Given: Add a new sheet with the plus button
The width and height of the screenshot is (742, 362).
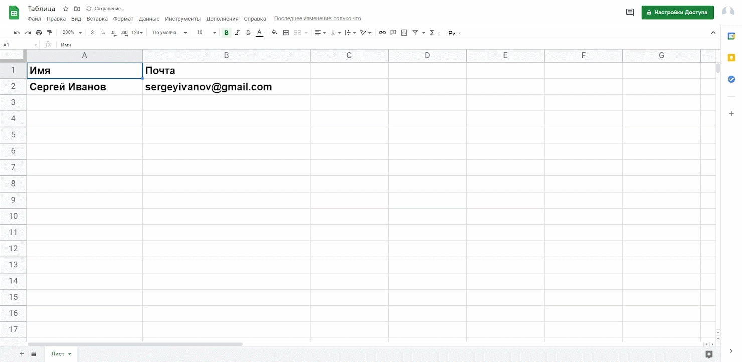Looking at the screenshot, I should pos(22,354).
